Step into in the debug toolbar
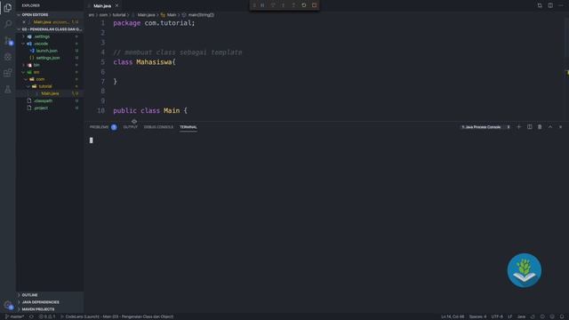The image size is (569, 320). point(284,5)
